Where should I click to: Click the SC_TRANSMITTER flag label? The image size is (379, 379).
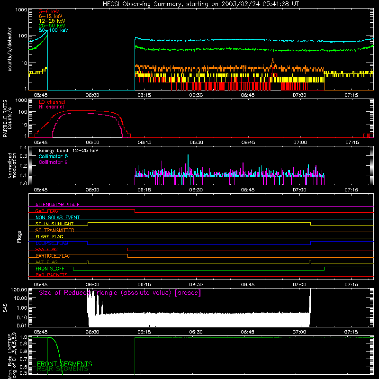pyautogui.click(x=55, y=230)
